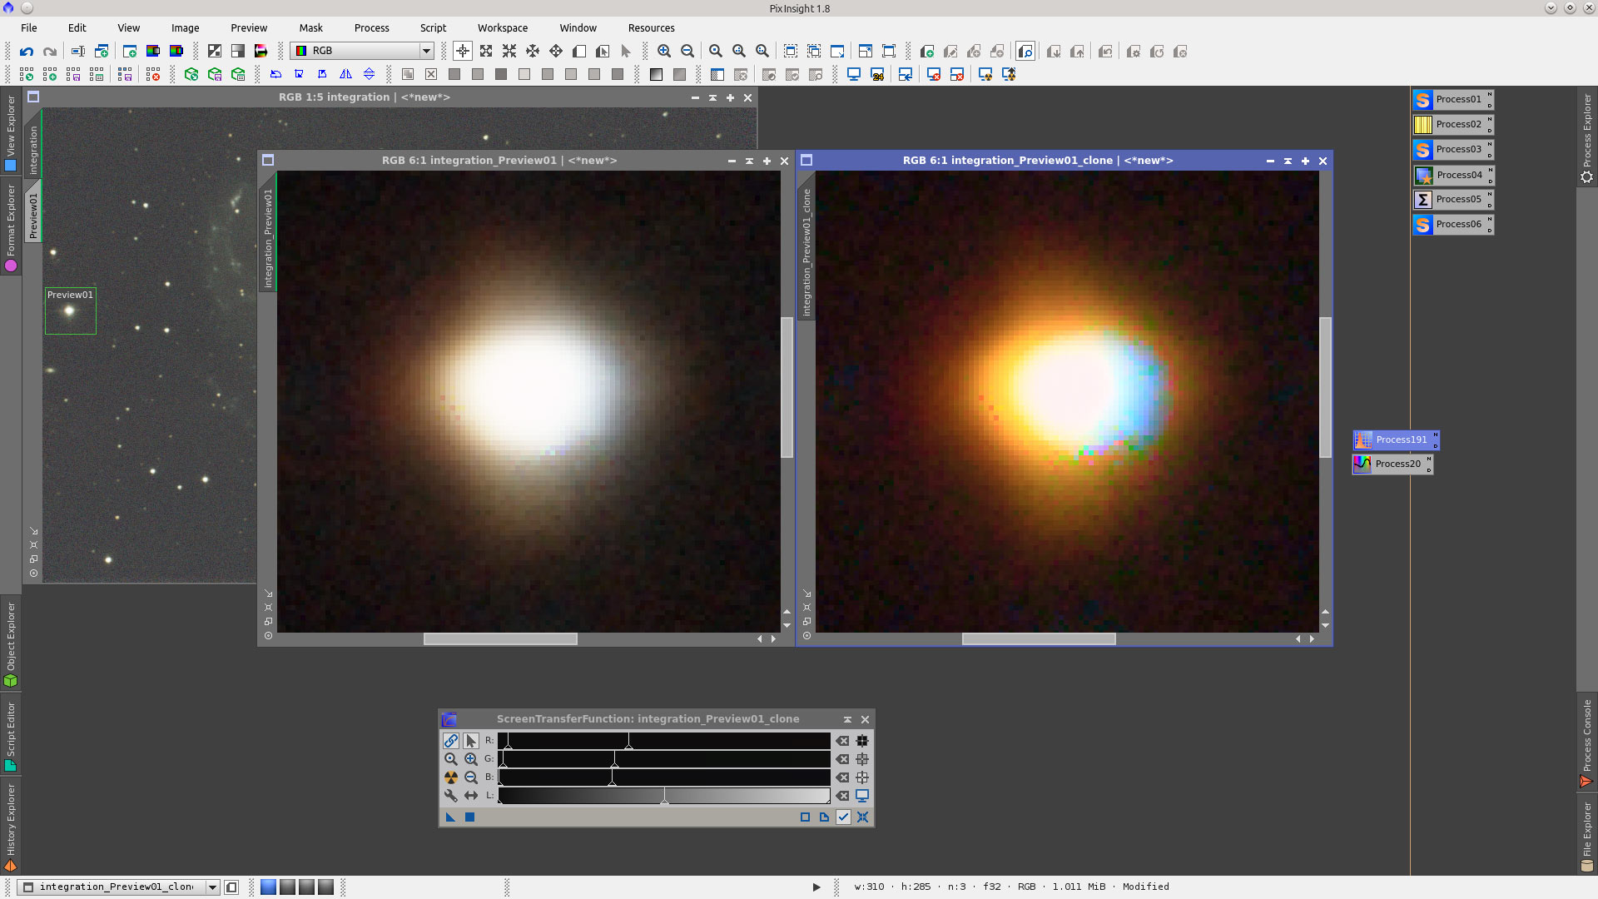Screen dimensions: 1598x899
Task: Click the STF wrench settings icon
Action: 451,796
